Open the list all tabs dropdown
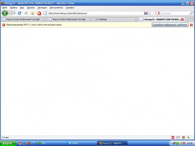The height and width of the screenshot is (146, 195). point(193,19)
